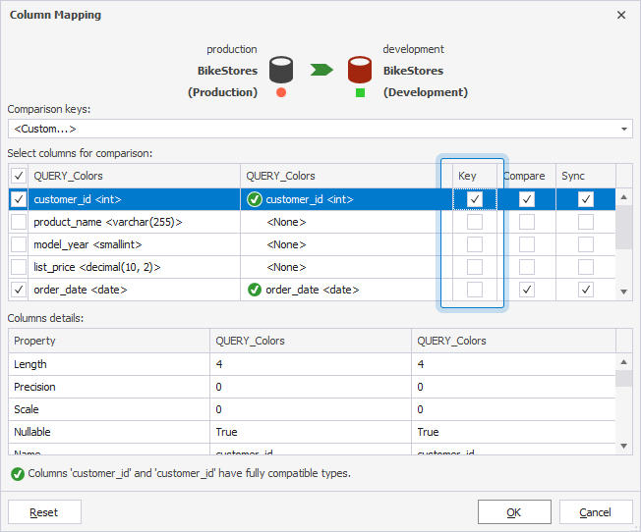This screenshot has height=532, width=641.
Task: Uncheck the Key checkbox for customer_id
Action: [x=475, y=199]
